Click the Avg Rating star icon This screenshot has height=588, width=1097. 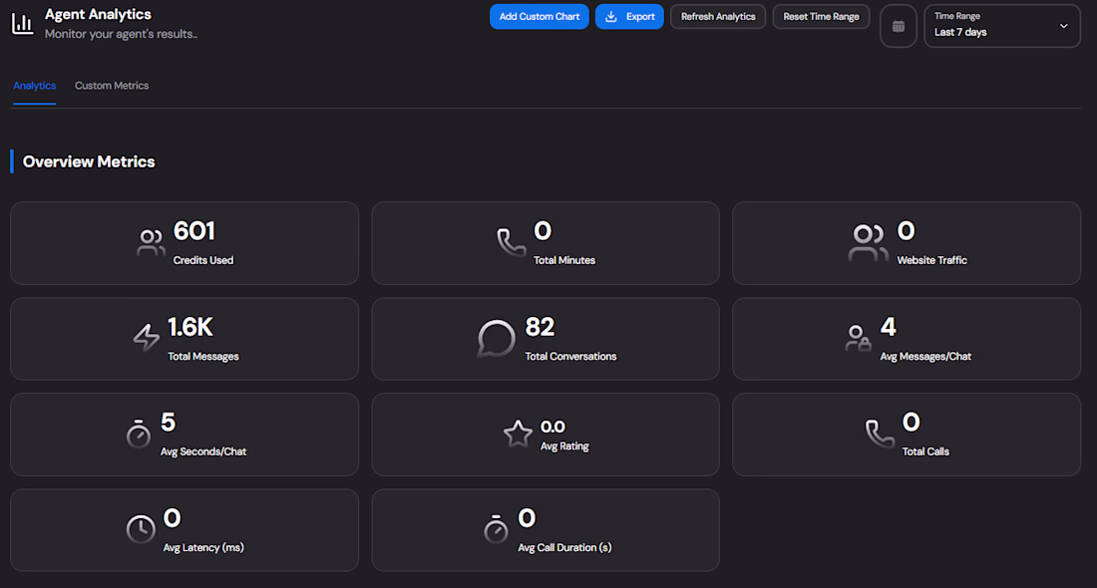[518, 434]
